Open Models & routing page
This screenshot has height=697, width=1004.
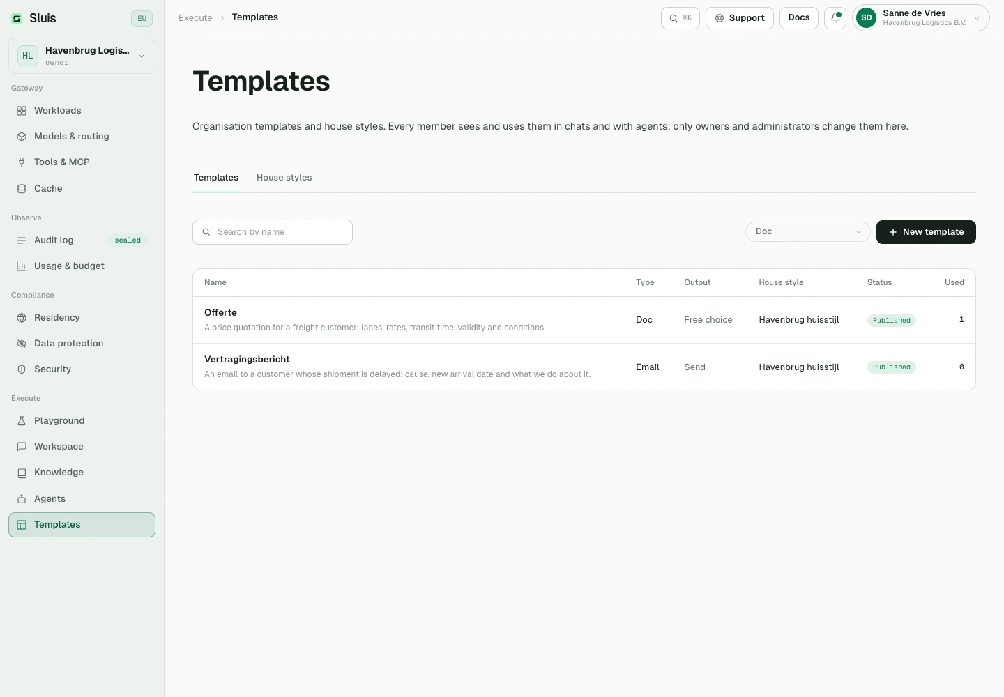pyautogui.click(x=82, y=137)
